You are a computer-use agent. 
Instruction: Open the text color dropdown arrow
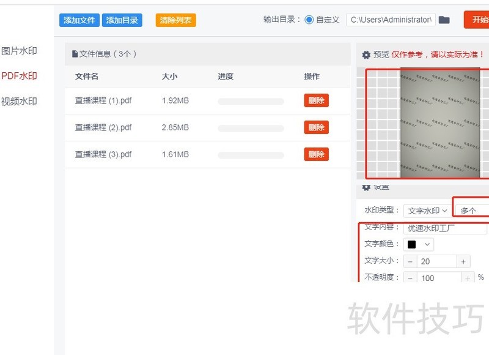[427, 244]
